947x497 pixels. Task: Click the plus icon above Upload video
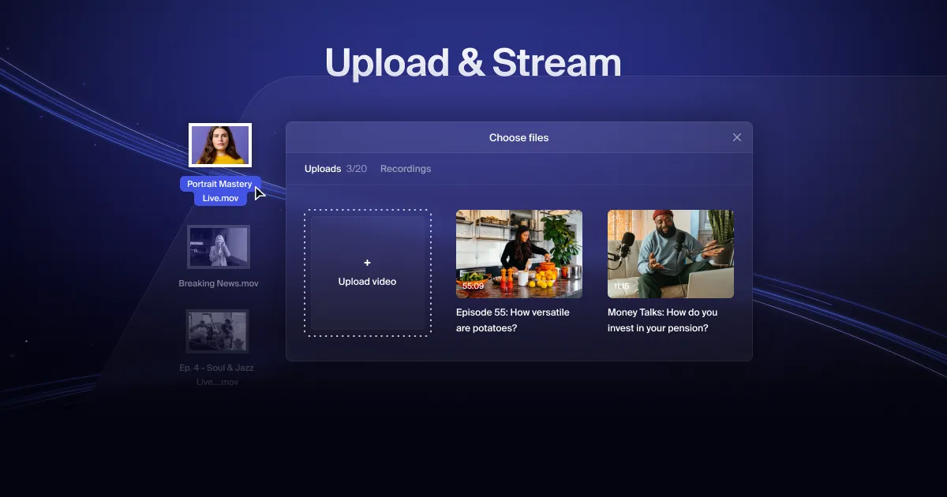(x=368, y=263)
